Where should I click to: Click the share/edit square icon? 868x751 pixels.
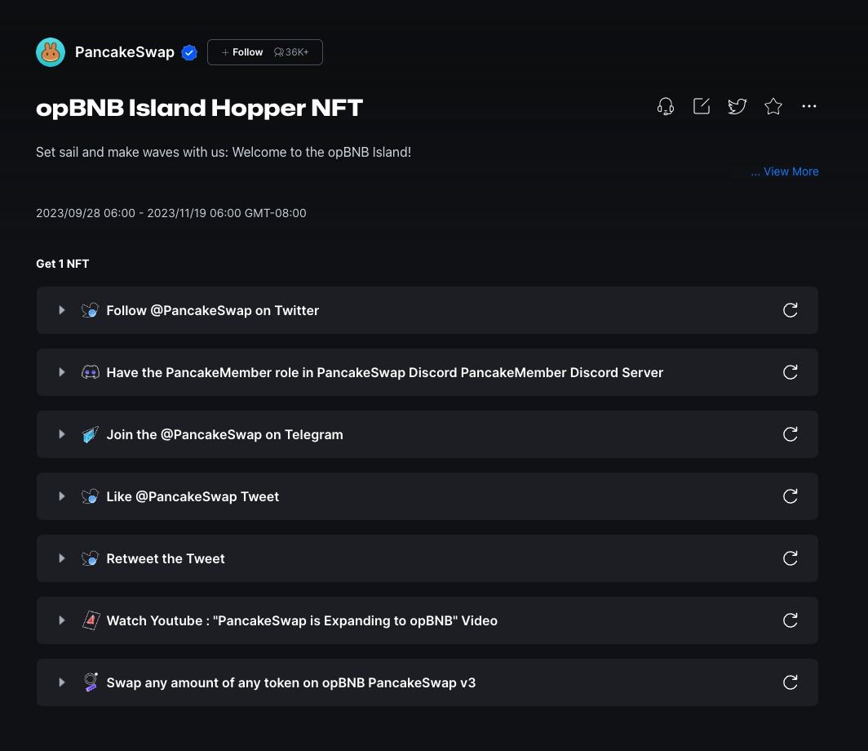pyautogui.click(x=702, y=106)
